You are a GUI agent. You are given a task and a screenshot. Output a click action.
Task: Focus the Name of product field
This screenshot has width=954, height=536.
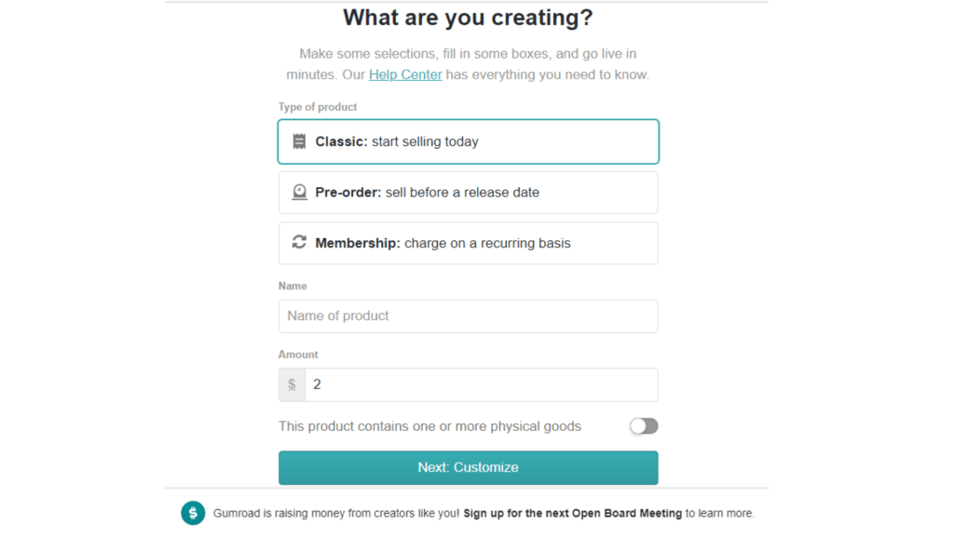(x=468, y=316)
